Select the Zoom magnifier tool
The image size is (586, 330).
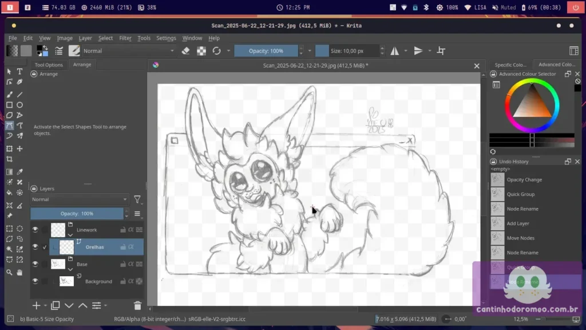pyautogui.click(x=9, y=273)
